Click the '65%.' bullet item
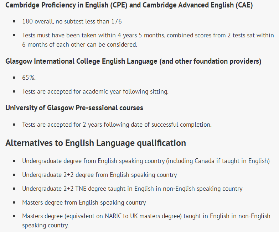This screenshot has height=232, width=279. click(29, 78)
